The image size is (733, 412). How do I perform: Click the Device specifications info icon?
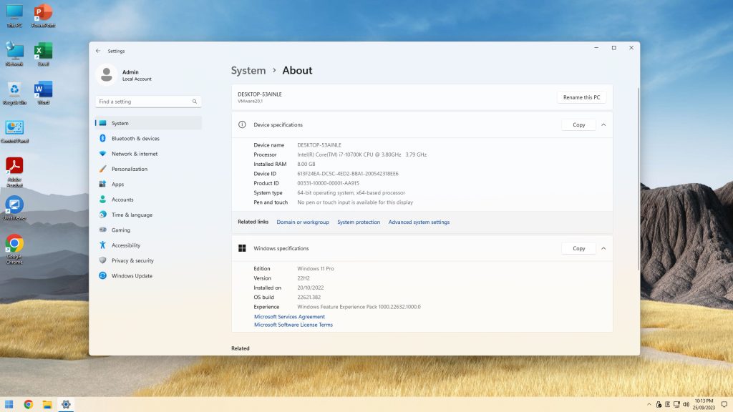point(242,124)
